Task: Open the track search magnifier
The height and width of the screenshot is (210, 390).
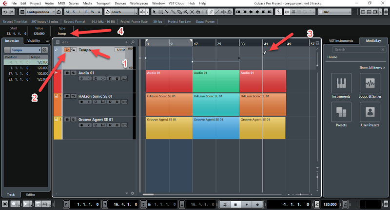Action: click(x=133, y=42)
